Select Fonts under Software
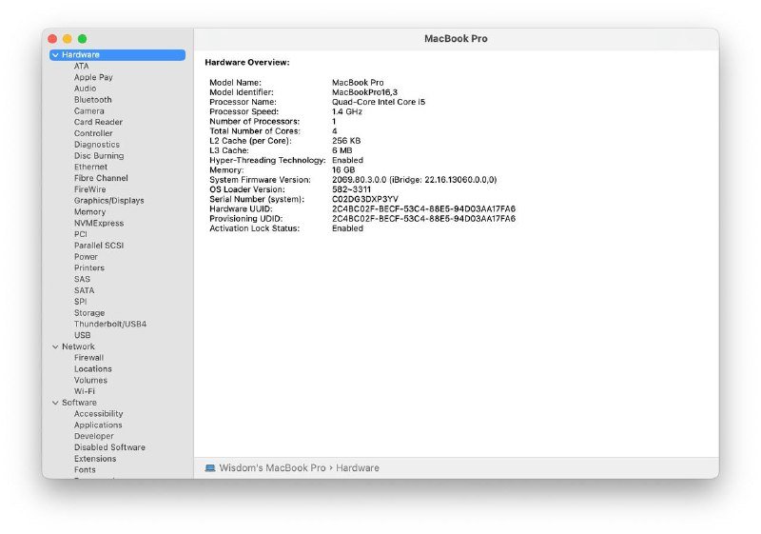761x534 pixels. [x=85, y=469]
